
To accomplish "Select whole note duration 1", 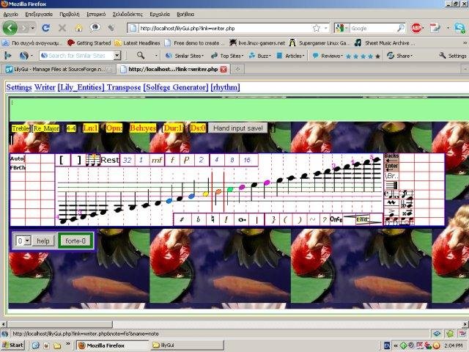I will pyautogui.click(x=141, y=160).
